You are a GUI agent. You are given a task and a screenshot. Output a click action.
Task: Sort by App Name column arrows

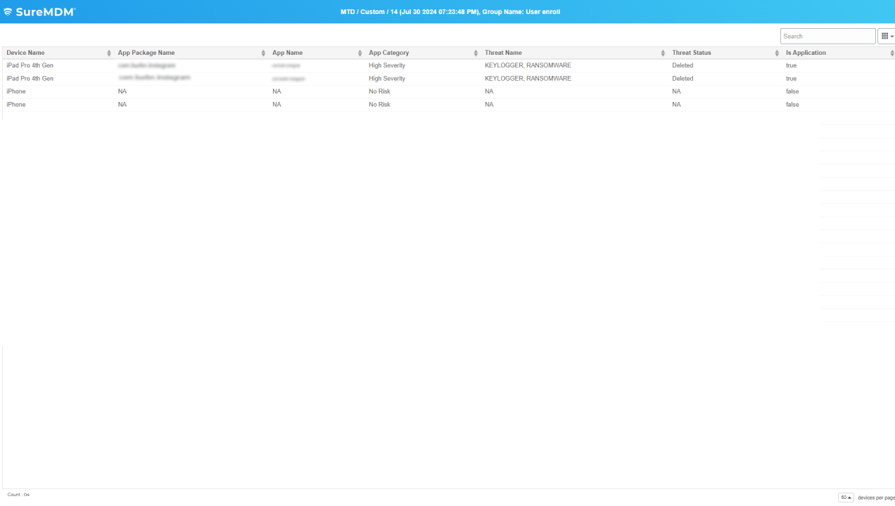[360, 53]
